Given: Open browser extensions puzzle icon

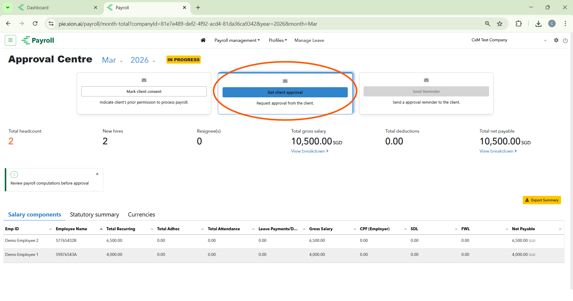Looking at the screenshot, I should pos(519,24).
